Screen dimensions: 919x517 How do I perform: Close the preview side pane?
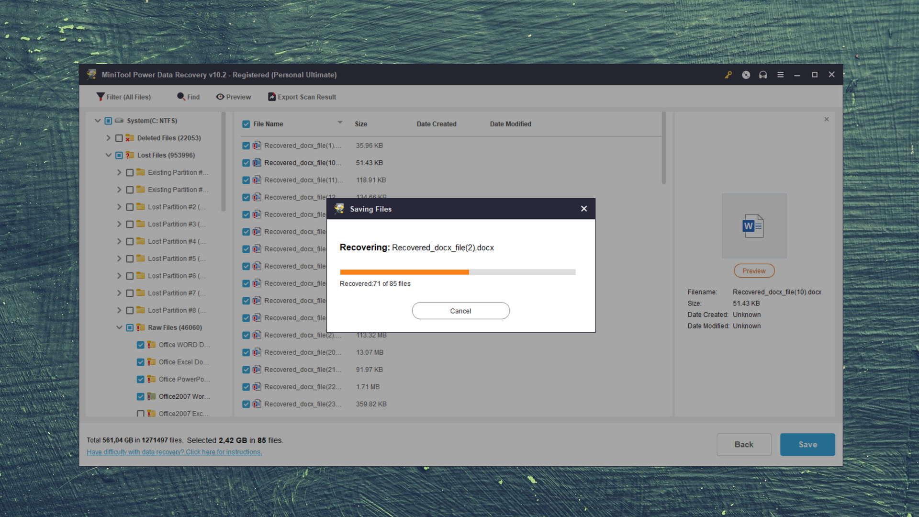click(827, 119)
